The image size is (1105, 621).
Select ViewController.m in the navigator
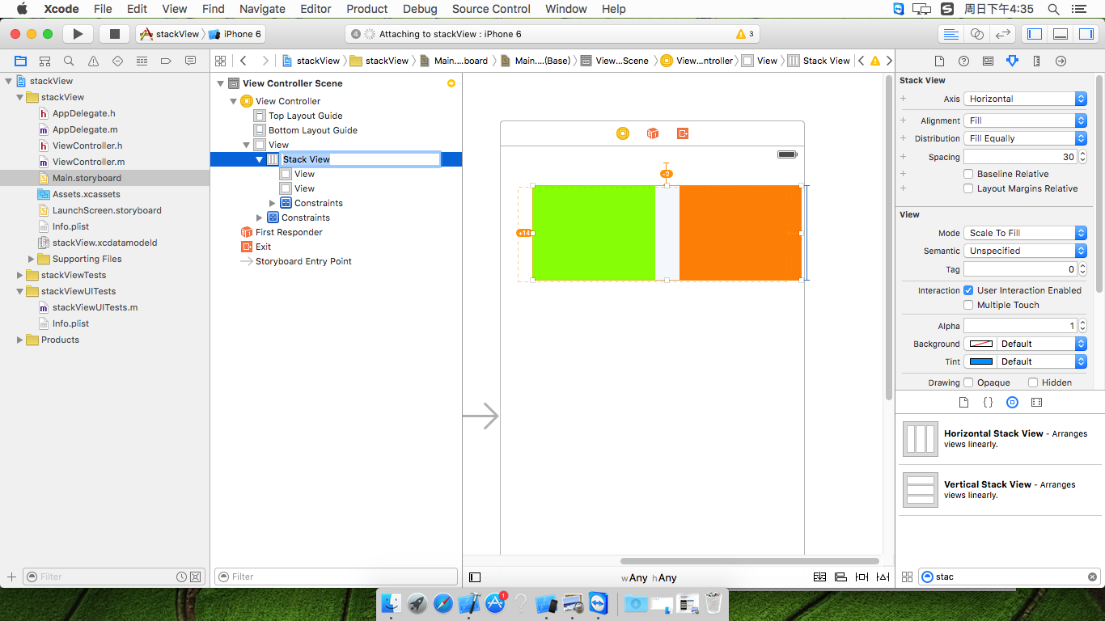pyautogui.click(x=88, y=162)
